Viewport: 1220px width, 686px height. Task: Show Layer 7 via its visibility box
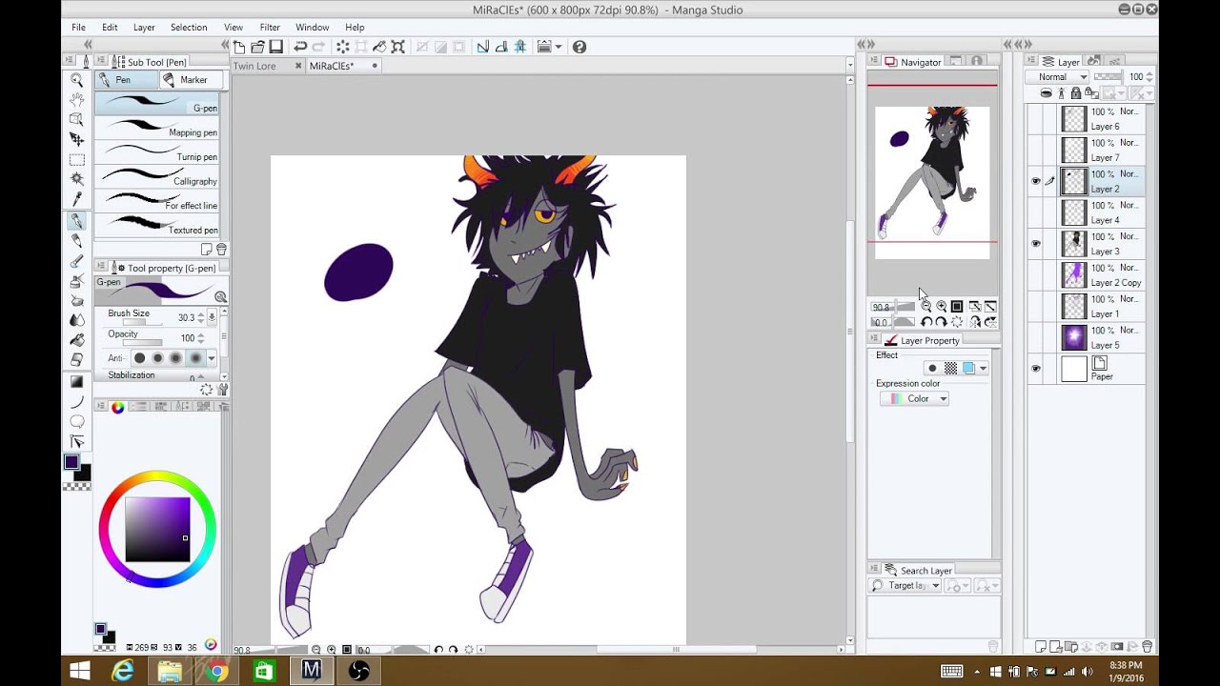[1036, 150]
